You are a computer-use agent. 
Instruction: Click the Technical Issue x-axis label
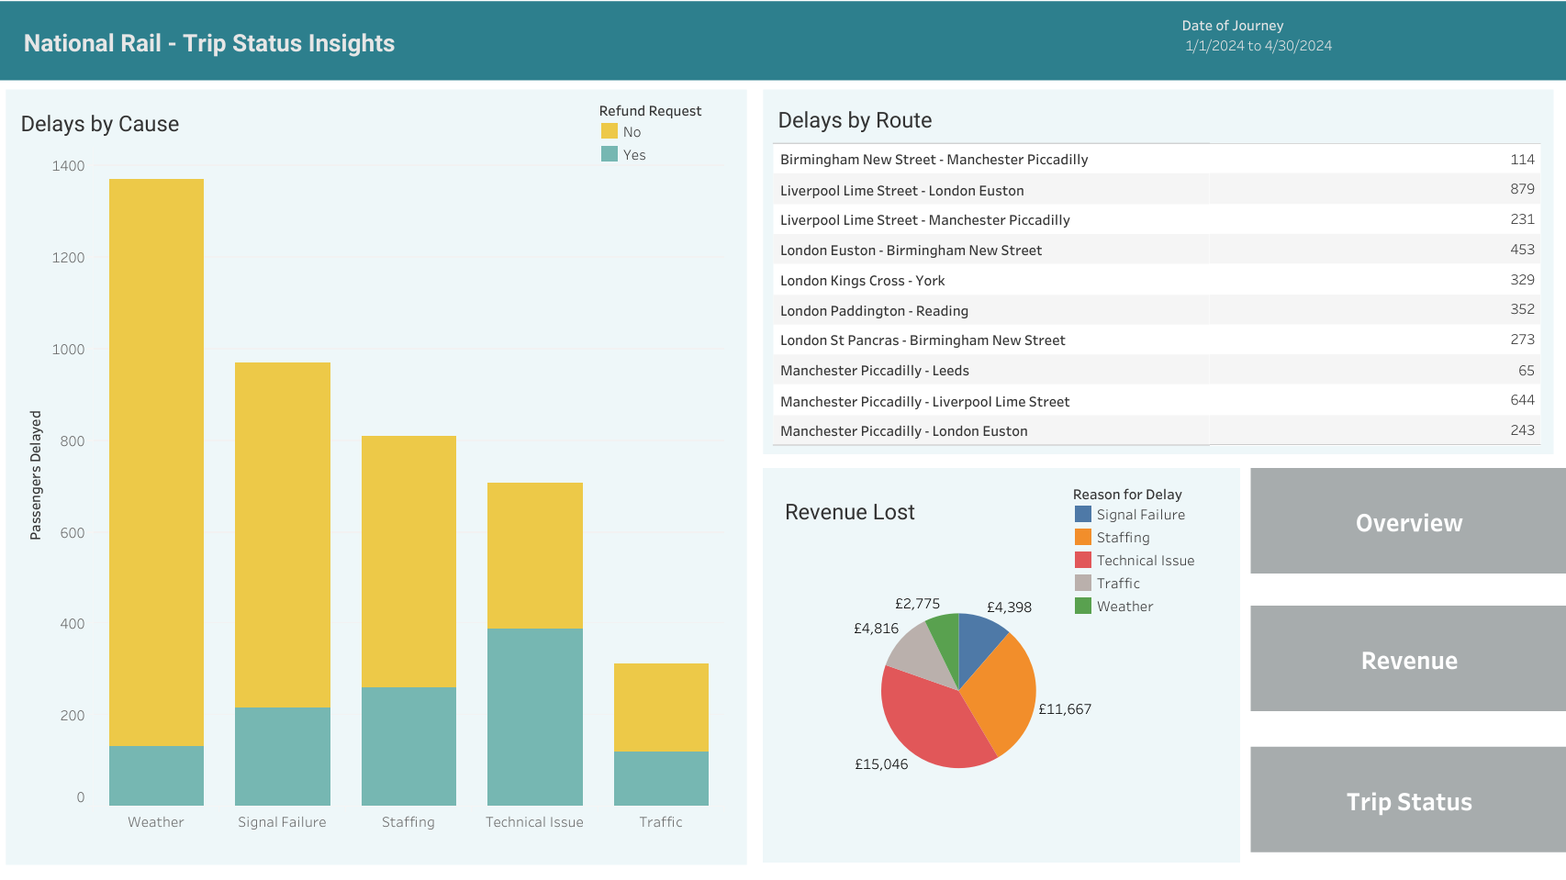[534, 822]
